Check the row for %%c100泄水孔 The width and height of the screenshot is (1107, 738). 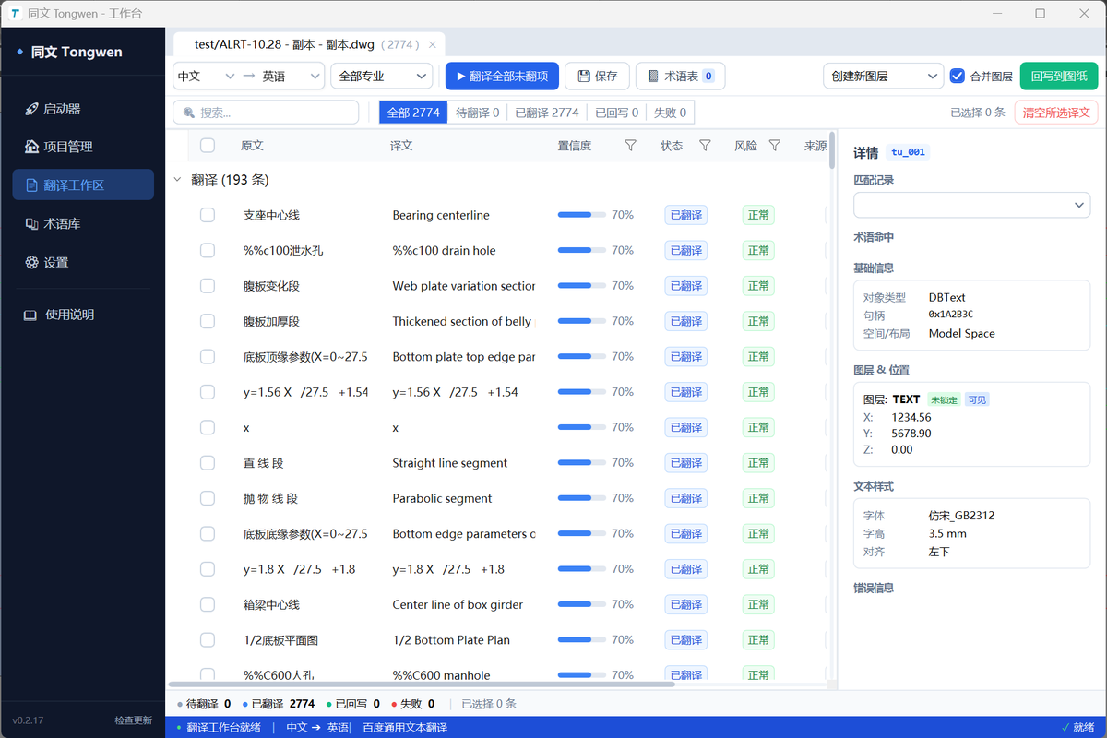(x=208, y=250)
